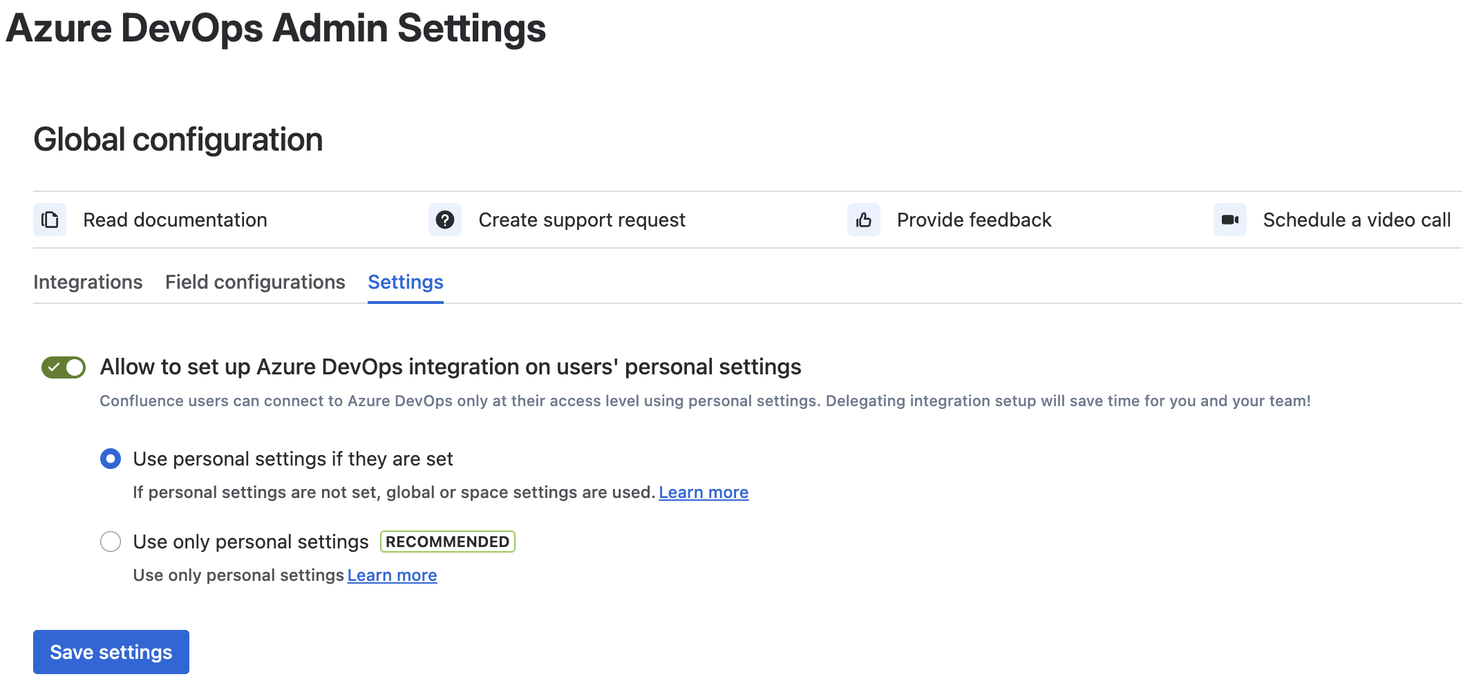Viewport: 1472px width, 699px height.
Task: Select the Settings tab
Action: tap(406, 282)
